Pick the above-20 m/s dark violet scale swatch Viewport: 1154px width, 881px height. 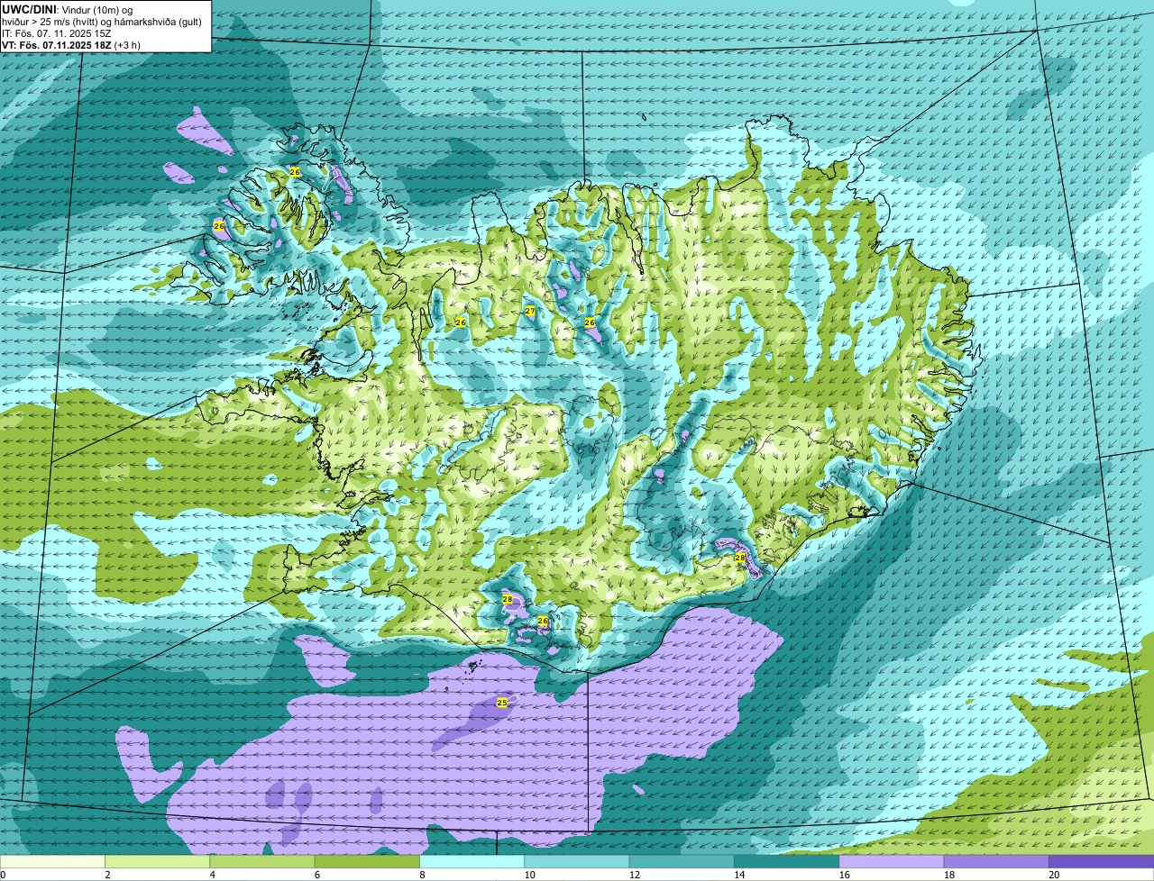(x=1102, y=861)
